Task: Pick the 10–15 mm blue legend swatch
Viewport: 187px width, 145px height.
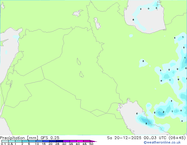Action: [39, 141]
